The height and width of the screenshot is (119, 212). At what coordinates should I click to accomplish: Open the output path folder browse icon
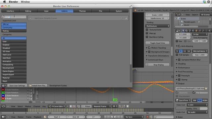[206, 89]
